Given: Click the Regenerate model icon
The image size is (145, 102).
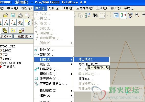Looking at the screenshot, I should [88, 15].
